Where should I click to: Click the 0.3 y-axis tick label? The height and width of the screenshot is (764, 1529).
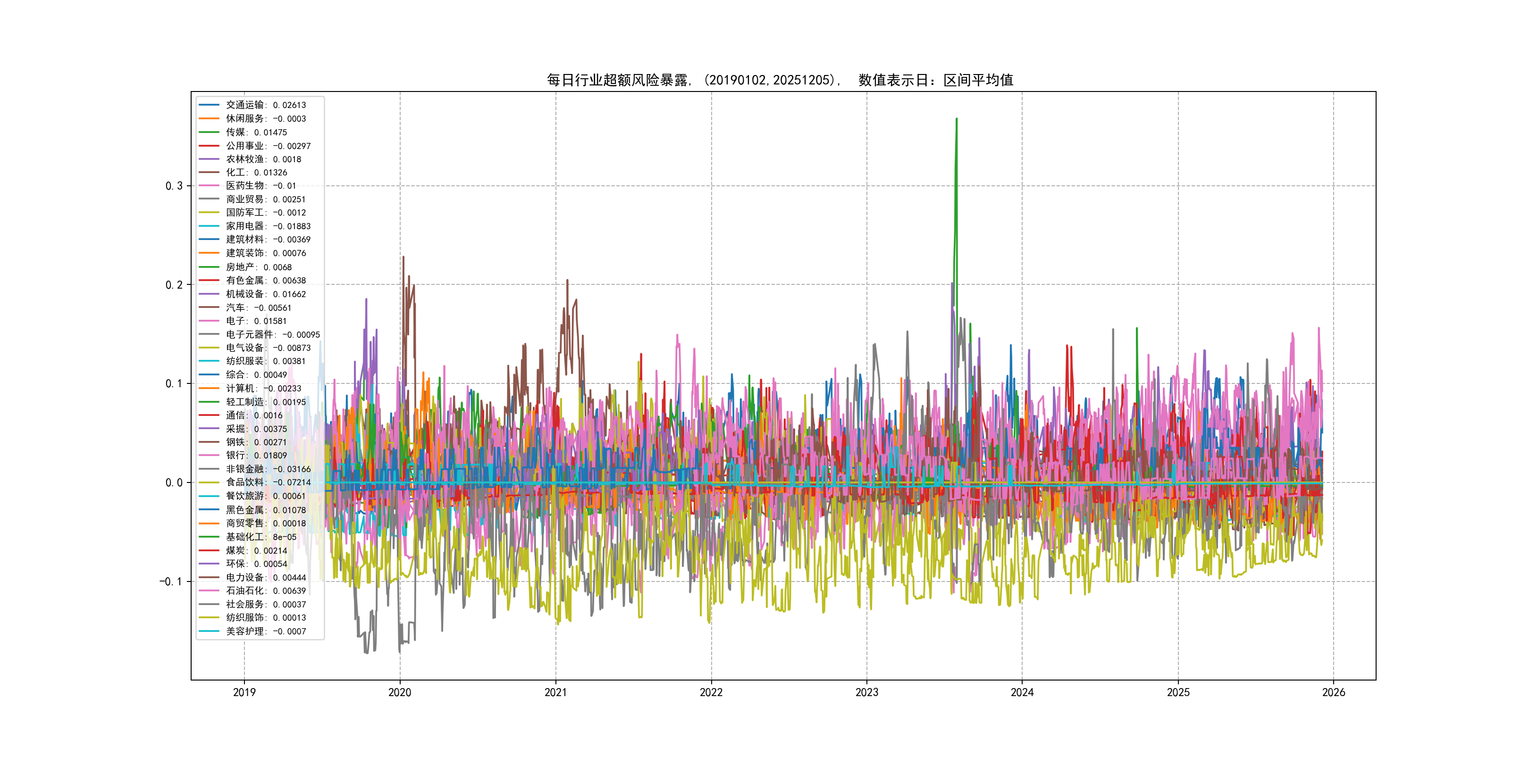tap(174, 186)
